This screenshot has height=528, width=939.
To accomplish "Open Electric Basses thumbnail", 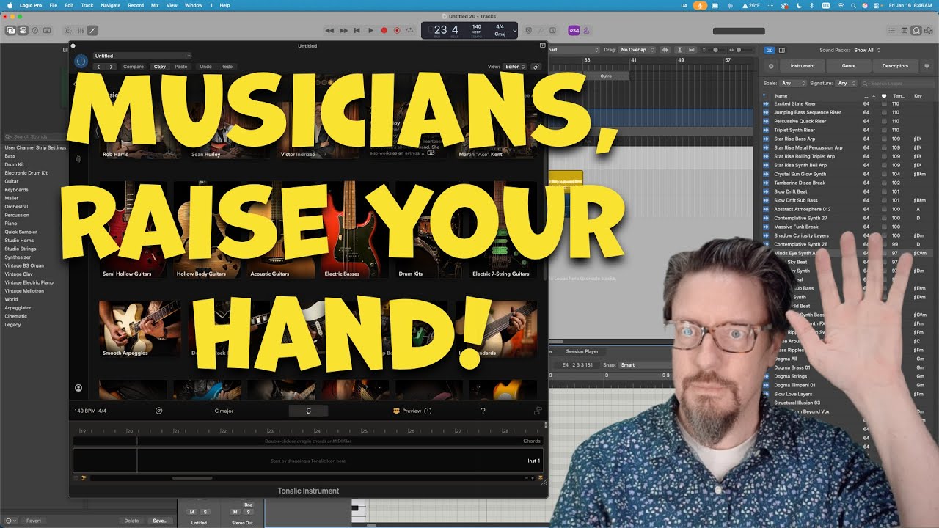I will 355,230.
